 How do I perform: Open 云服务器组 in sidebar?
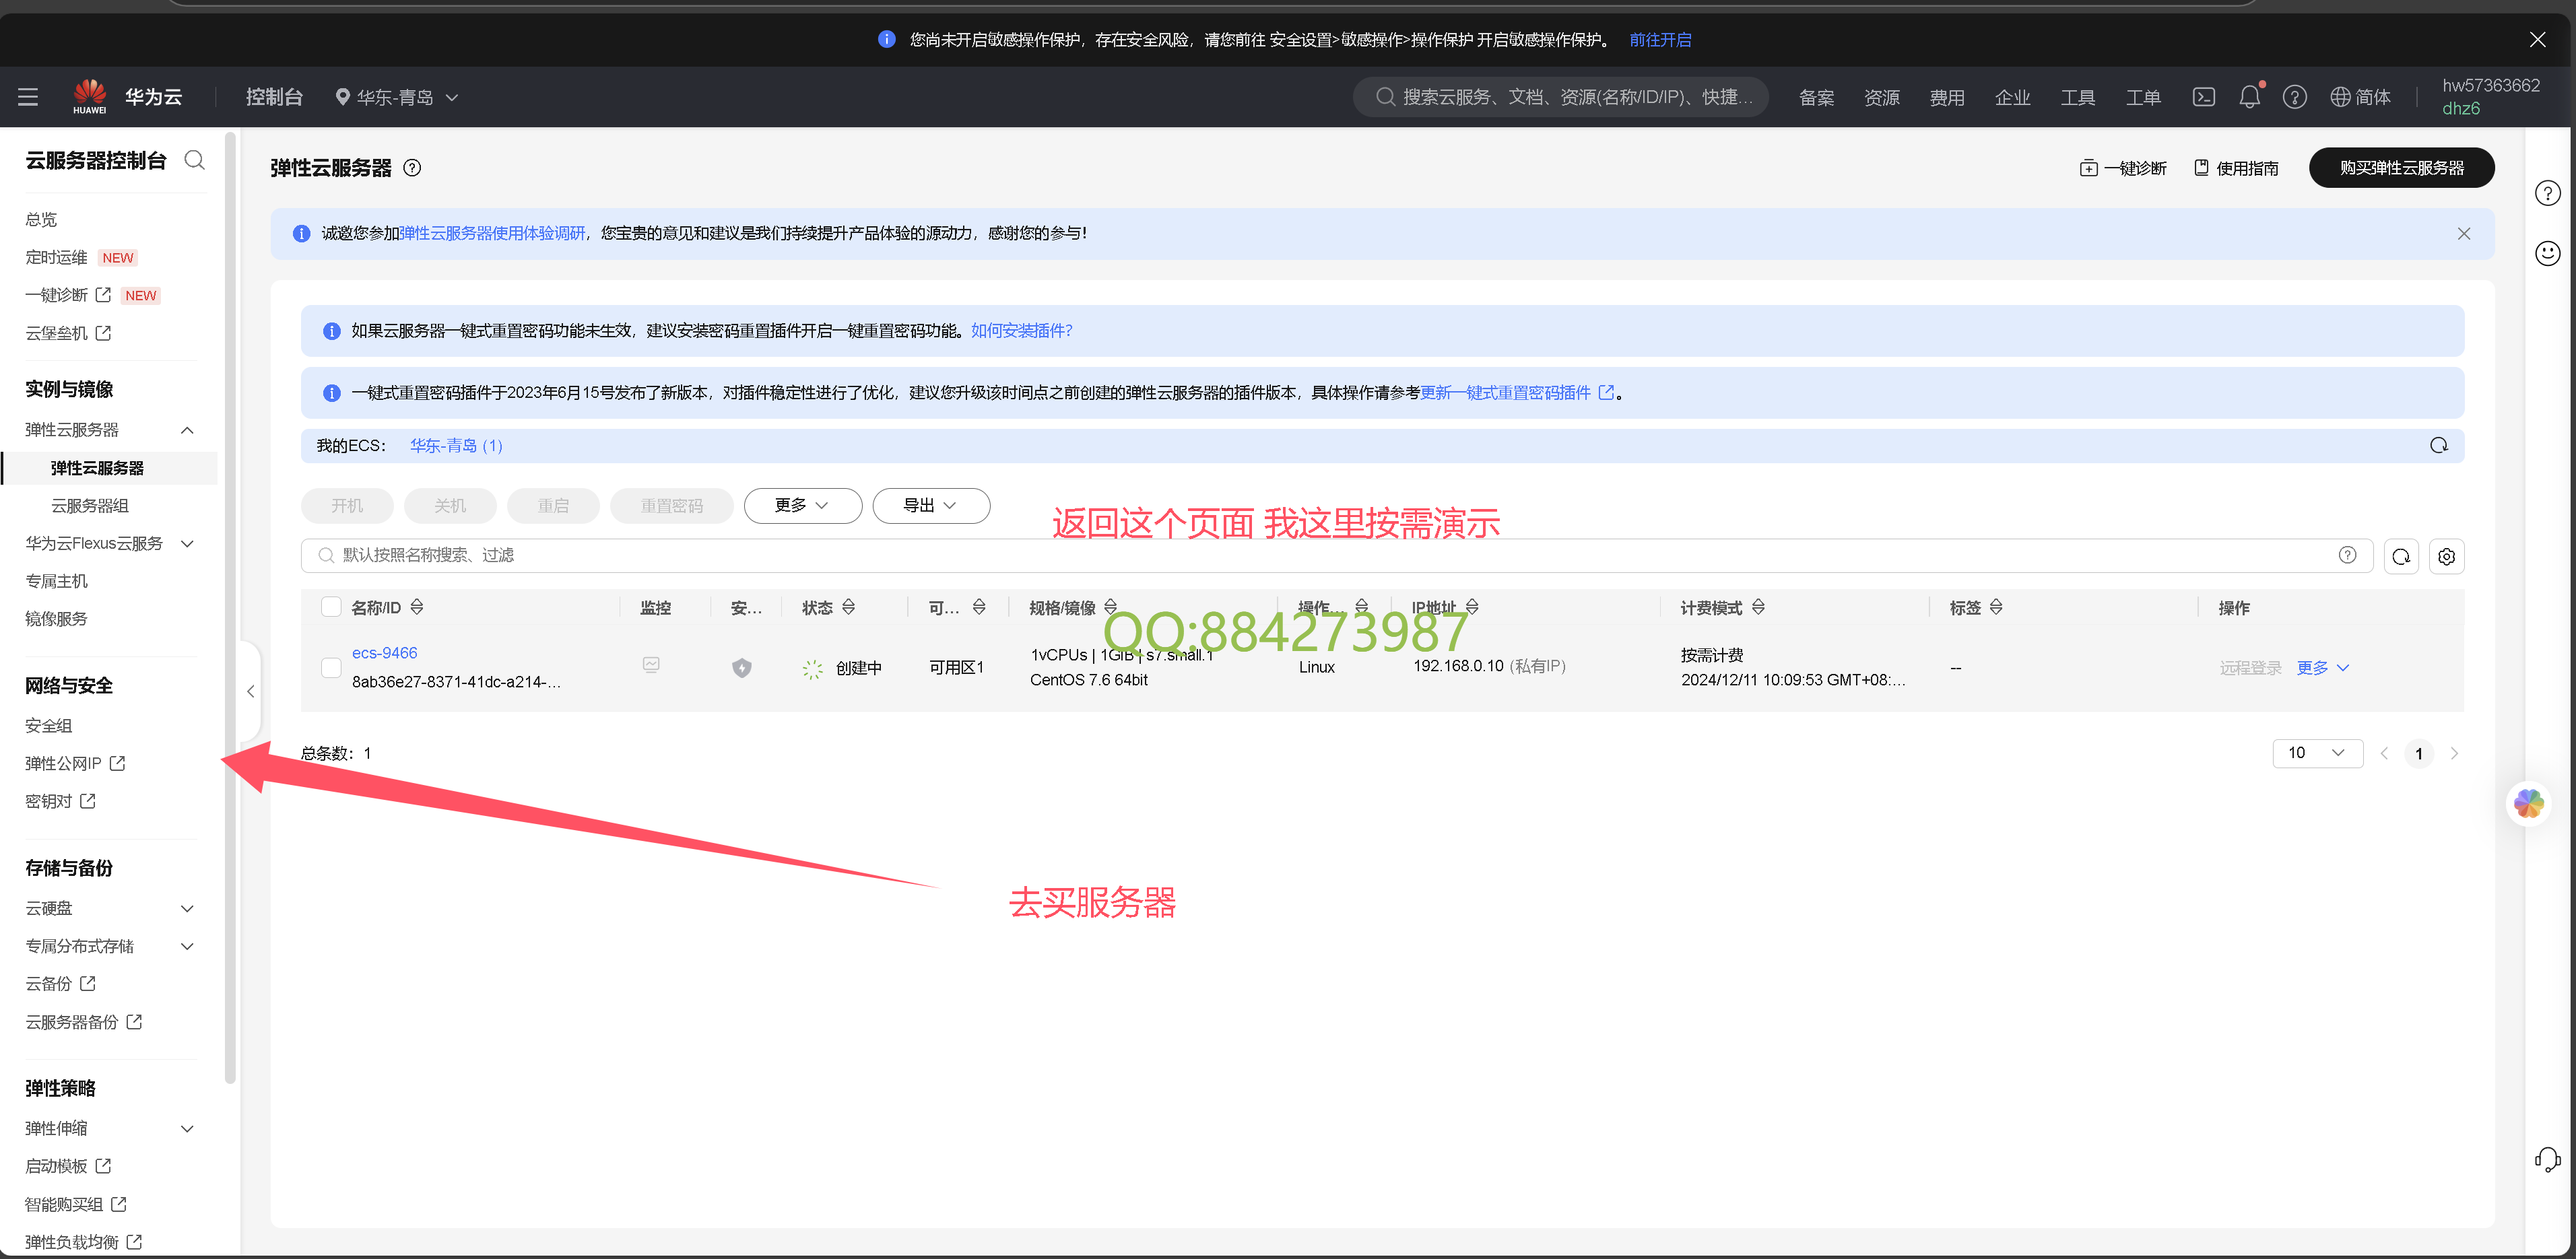(x=90, y=506)
